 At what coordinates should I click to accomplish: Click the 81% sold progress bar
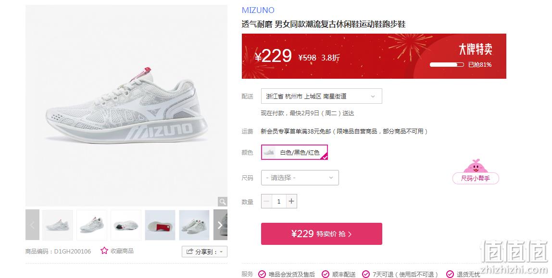[x=447, y=65]
